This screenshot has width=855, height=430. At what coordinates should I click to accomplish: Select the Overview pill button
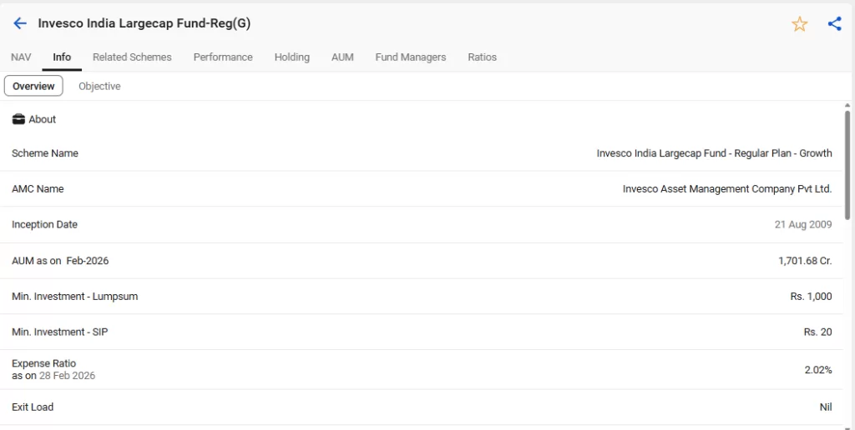coord(33,86)
